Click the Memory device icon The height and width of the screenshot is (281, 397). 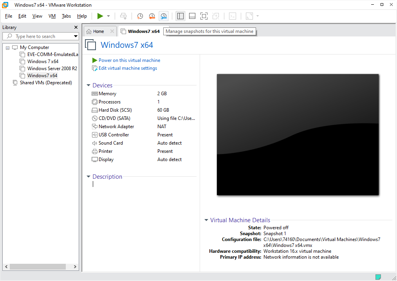95,94
